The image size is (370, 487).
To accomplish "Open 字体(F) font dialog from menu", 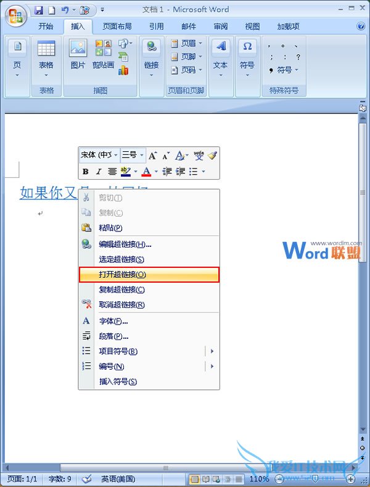I will (x=149, y=321).
